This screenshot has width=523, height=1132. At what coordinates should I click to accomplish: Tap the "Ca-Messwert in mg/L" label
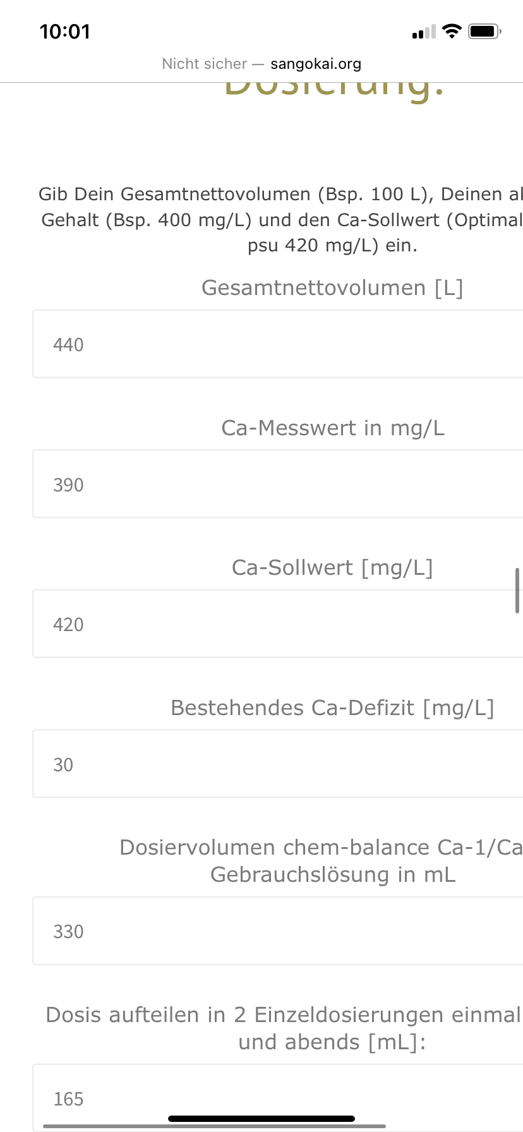(333, 428)
